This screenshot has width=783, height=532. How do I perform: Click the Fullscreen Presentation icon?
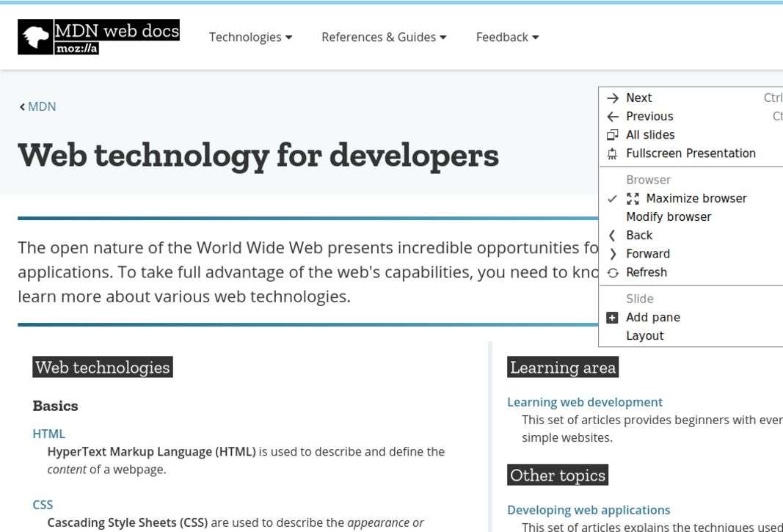coord(613,153)
